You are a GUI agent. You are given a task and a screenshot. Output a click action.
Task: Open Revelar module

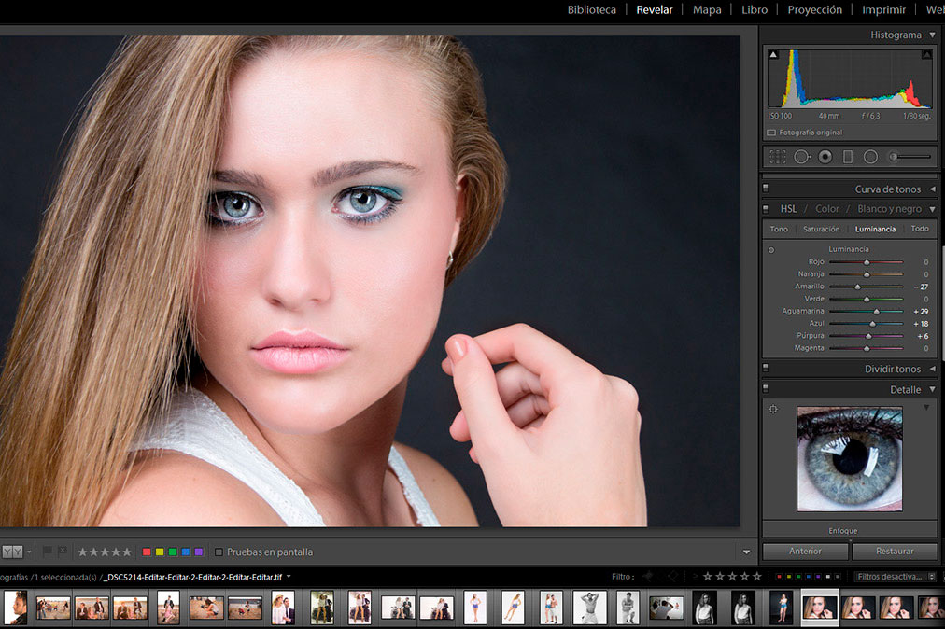[655, 9]
